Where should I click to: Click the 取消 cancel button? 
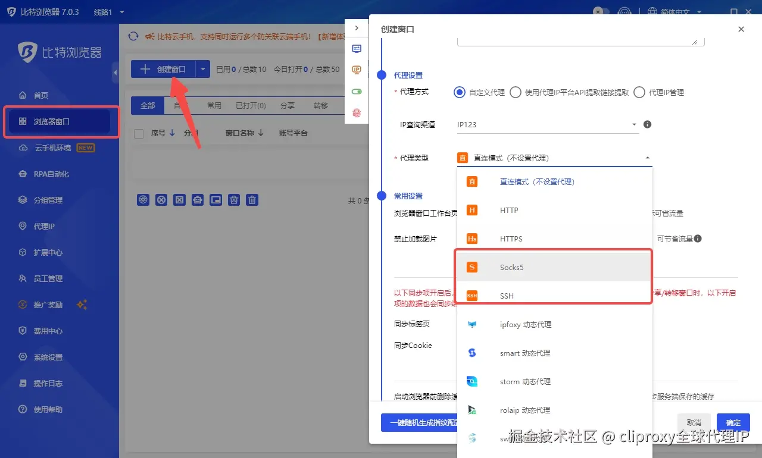click(x=694, y=423)
